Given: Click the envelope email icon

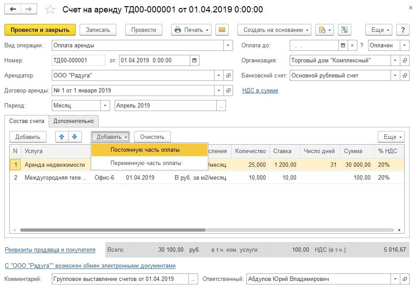Looking at the screenshot, I should pos(222,30).
